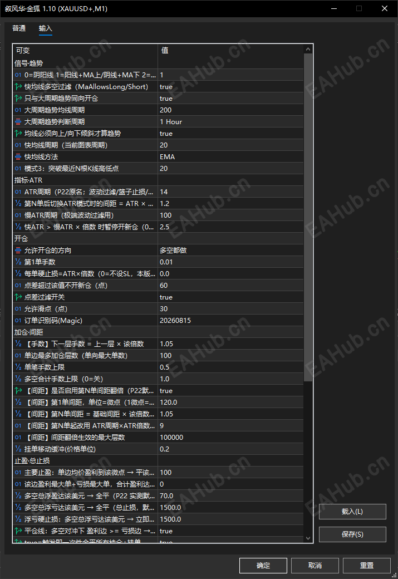Click double type icon beside 第N单后切换ATR模式
Image resolution: width=398 pixels, height=579 pixels.
pos(18,203)
